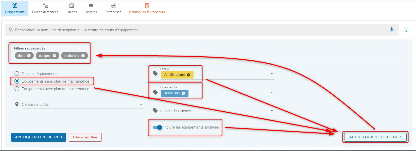This screenshot has width=416, height=151.
Task: Select Équipements avec plan de maintenance
Action: [x=17, y=89]
